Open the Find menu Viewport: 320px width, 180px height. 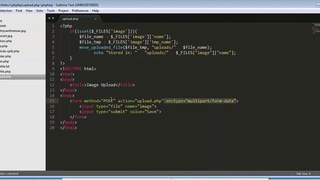click(19, 11)
